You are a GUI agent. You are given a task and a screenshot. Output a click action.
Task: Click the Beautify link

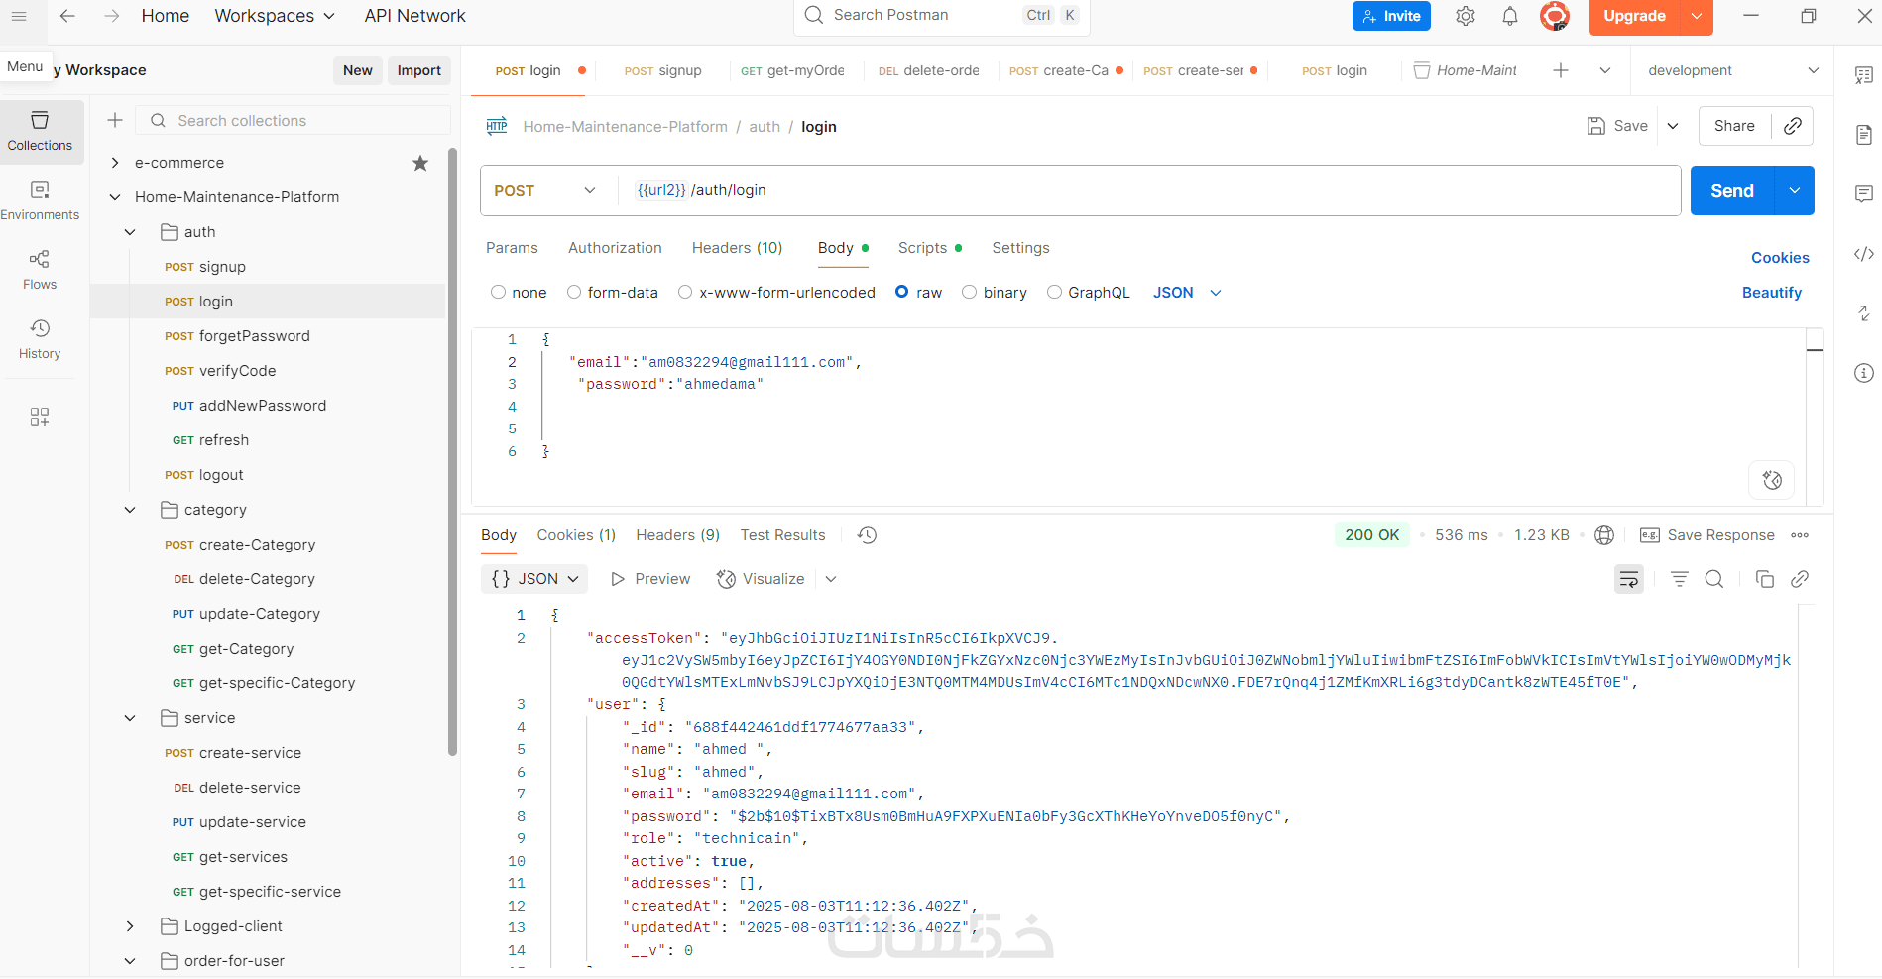[x=1771, y=293]
